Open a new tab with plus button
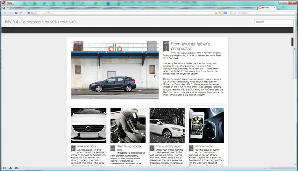The width and height of the screenshot is (298, 171). click(279, 8)
